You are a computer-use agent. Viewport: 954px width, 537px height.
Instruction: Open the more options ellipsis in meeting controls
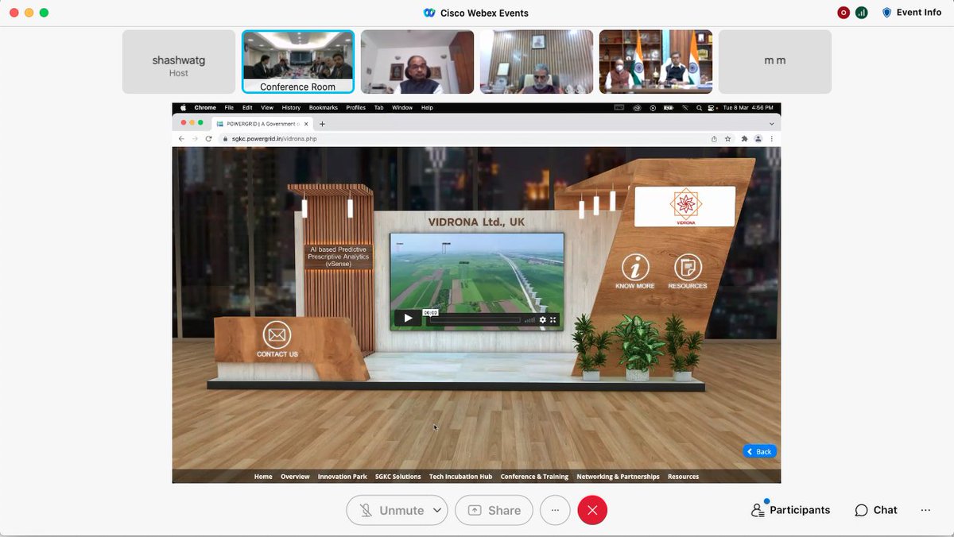[555, 510]
